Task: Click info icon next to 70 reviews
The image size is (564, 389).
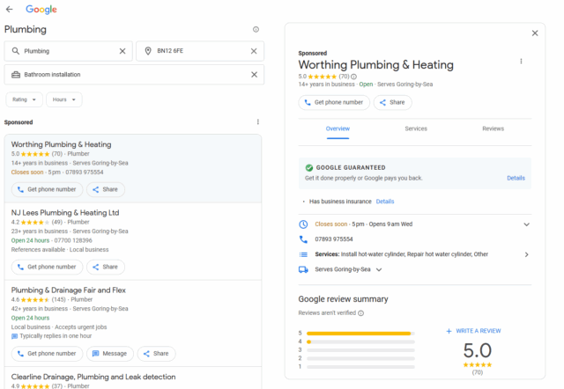Action: pos(354,77)
